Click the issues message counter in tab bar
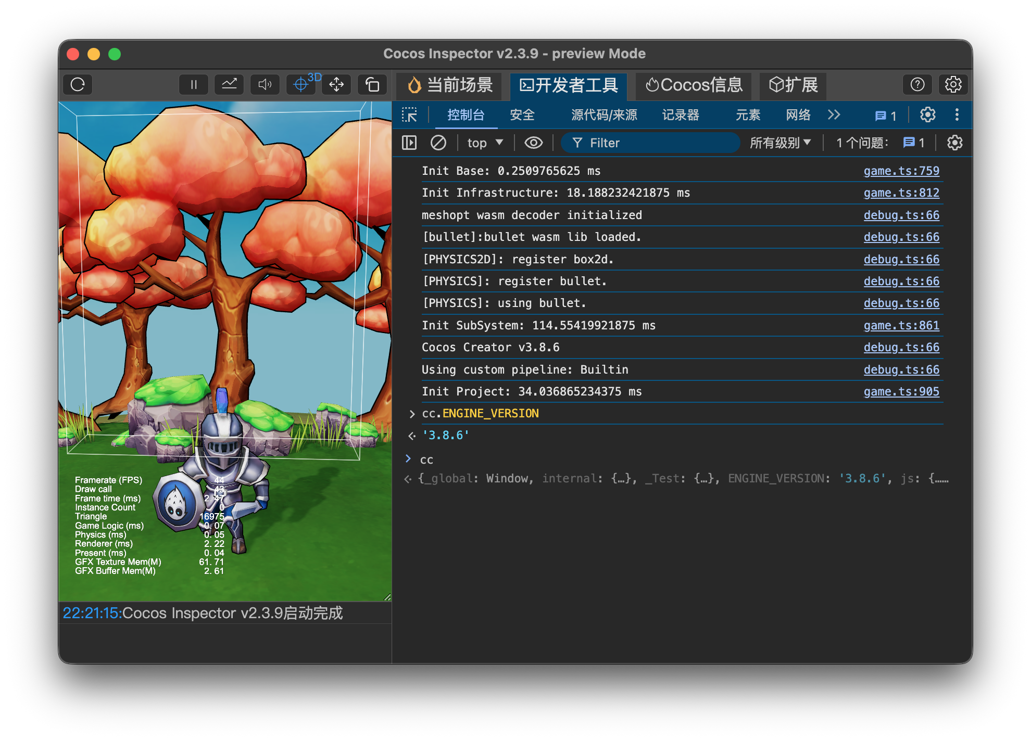The width and height of the screenshot is (1031, 741). 886,116
